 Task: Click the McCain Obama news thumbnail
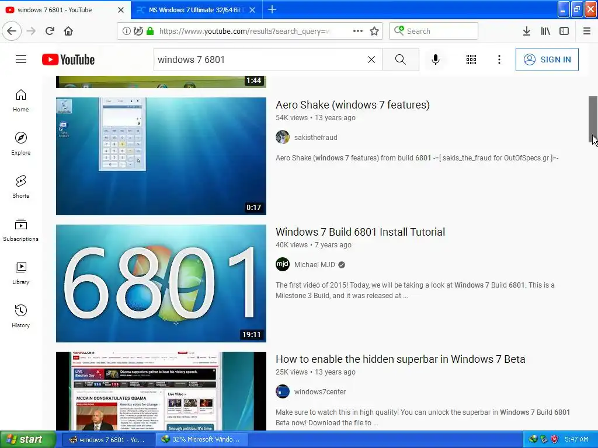(x=161, y=391)
